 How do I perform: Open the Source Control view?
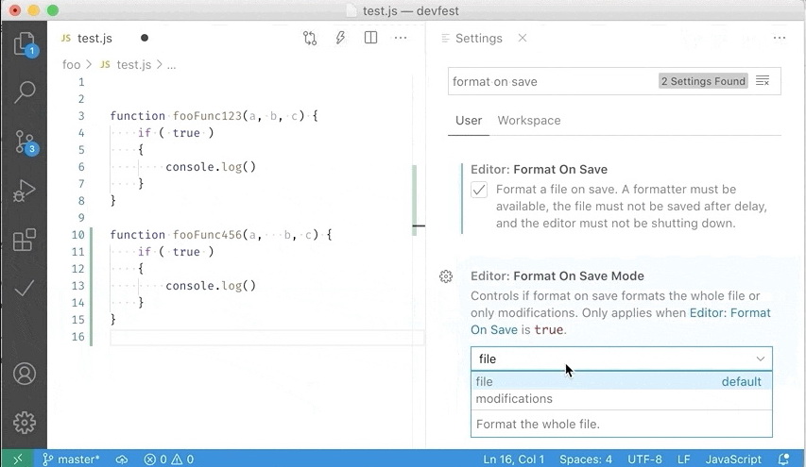25,142
